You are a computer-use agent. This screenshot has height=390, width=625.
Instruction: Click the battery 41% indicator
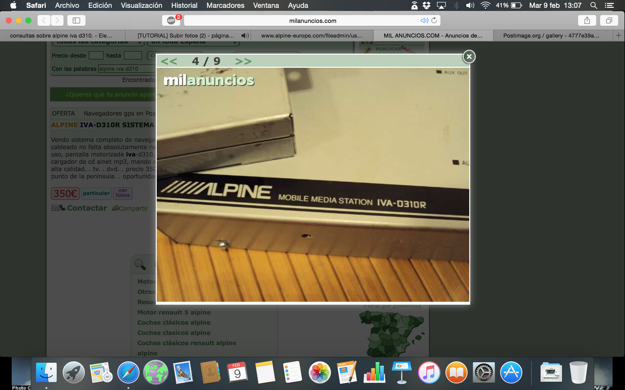[x=509, y=5]
